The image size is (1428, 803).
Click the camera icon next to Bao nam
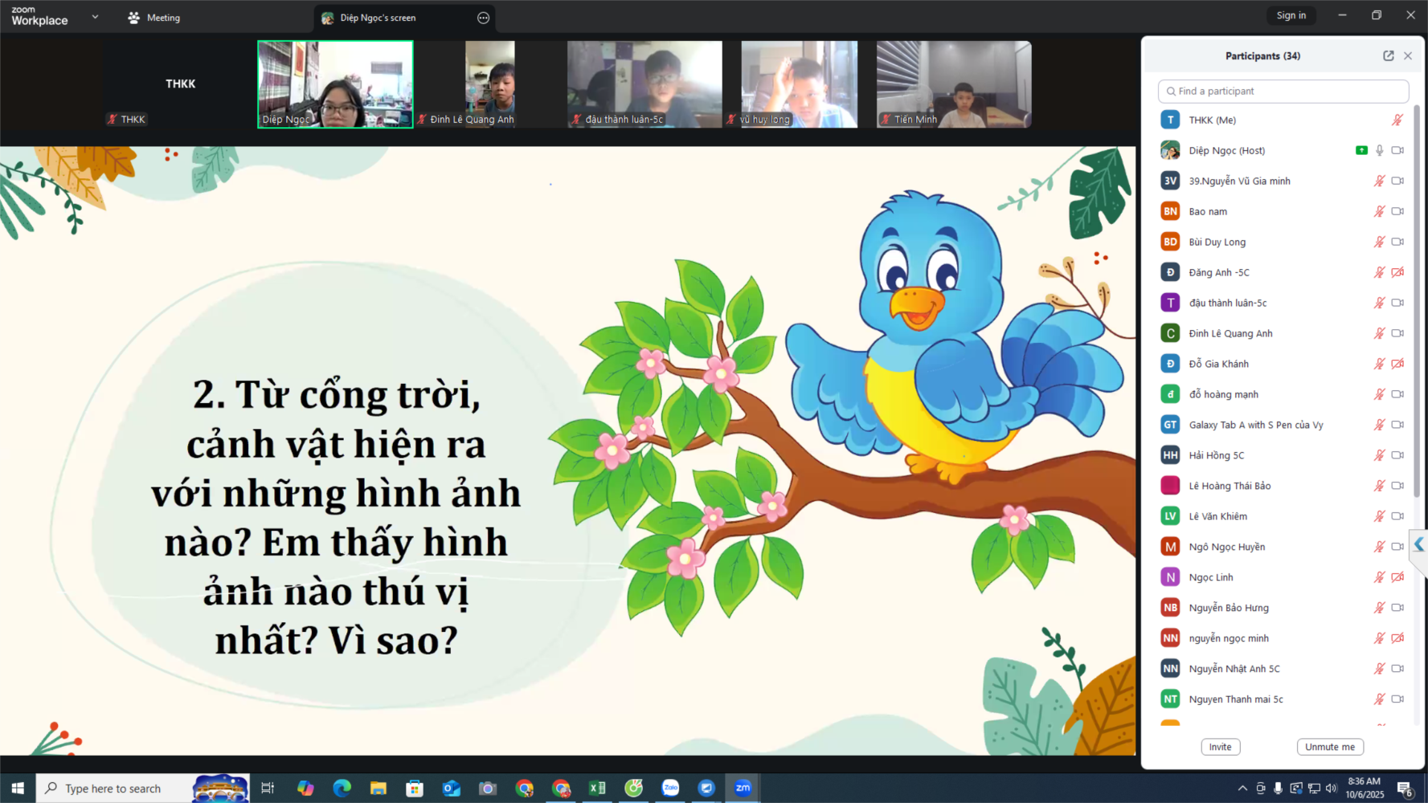tap(1397, 211)
